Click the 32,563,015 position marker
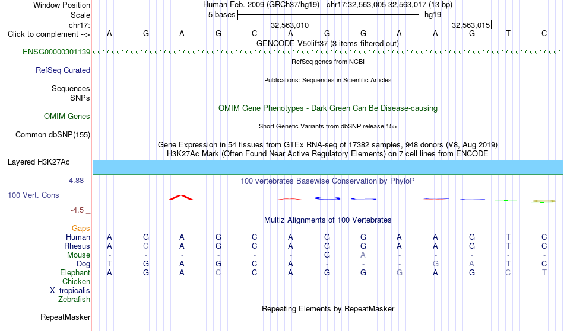 pyautogui.click(x=471, y=25)
